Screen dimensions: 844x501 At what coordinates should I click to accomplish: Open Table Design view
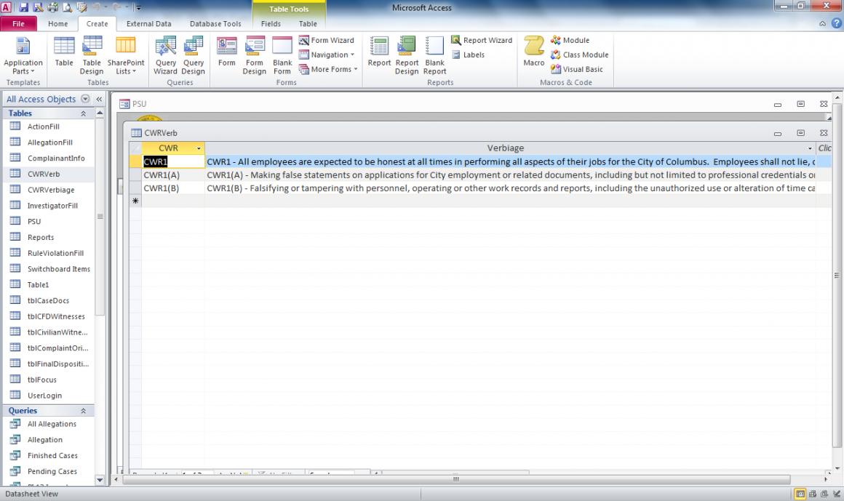pyautogui.click(x=92, y=55)
